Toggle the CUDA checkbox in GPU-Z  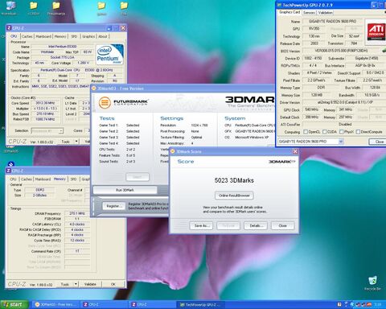[325, 132]
